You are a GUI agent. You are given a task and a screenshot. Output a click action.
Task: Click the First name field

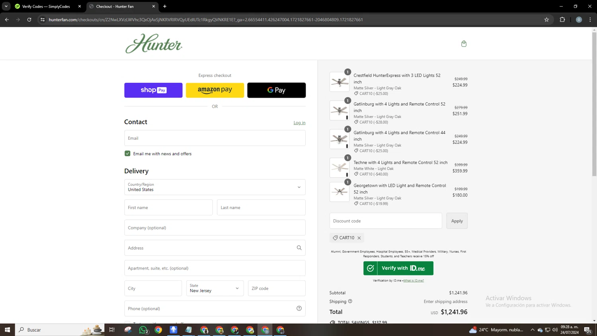[x=168, y=207]
